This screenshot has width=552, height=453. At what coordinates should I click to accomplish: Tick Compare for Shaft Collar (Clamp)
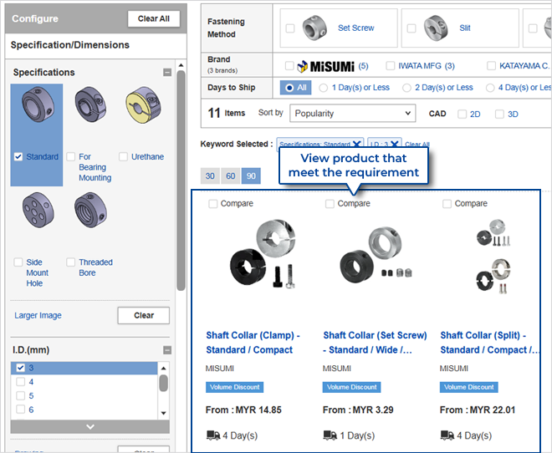(x=213, y=204)
